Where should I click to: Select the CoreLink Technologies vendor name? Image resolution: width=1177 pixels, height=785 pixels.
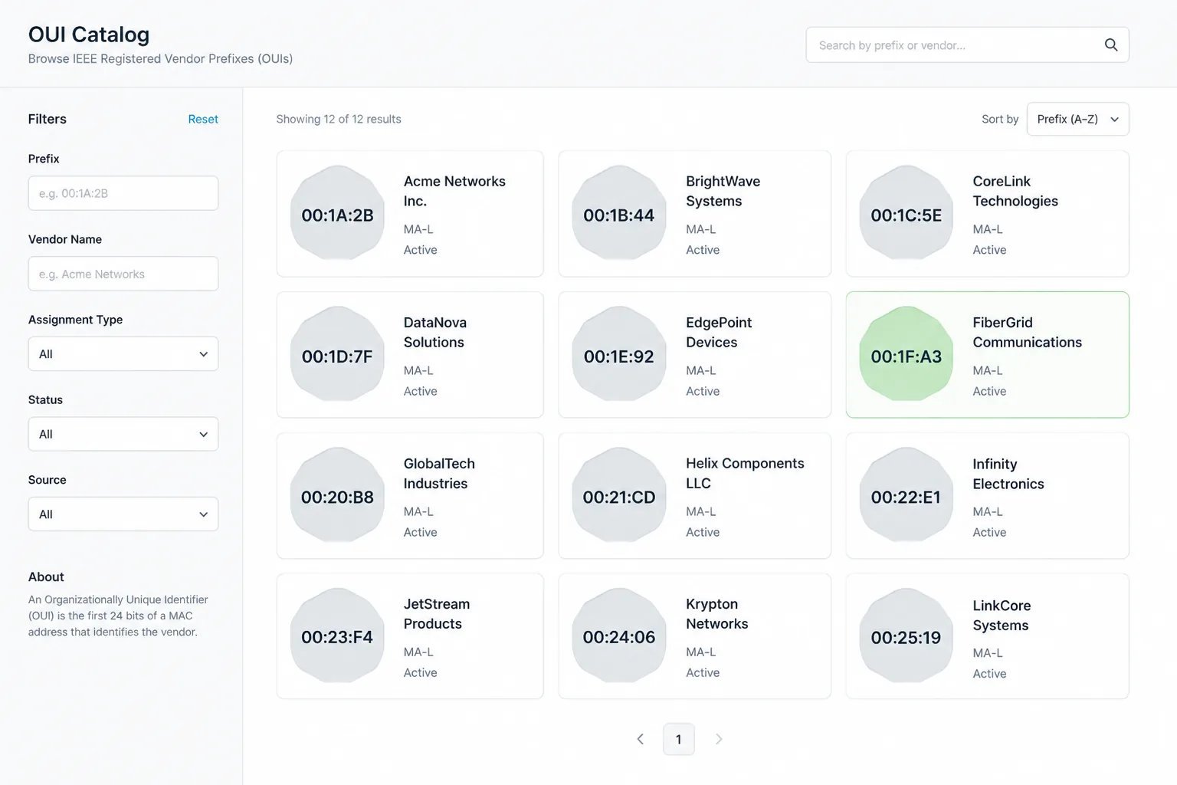(x=1015, y=191)
